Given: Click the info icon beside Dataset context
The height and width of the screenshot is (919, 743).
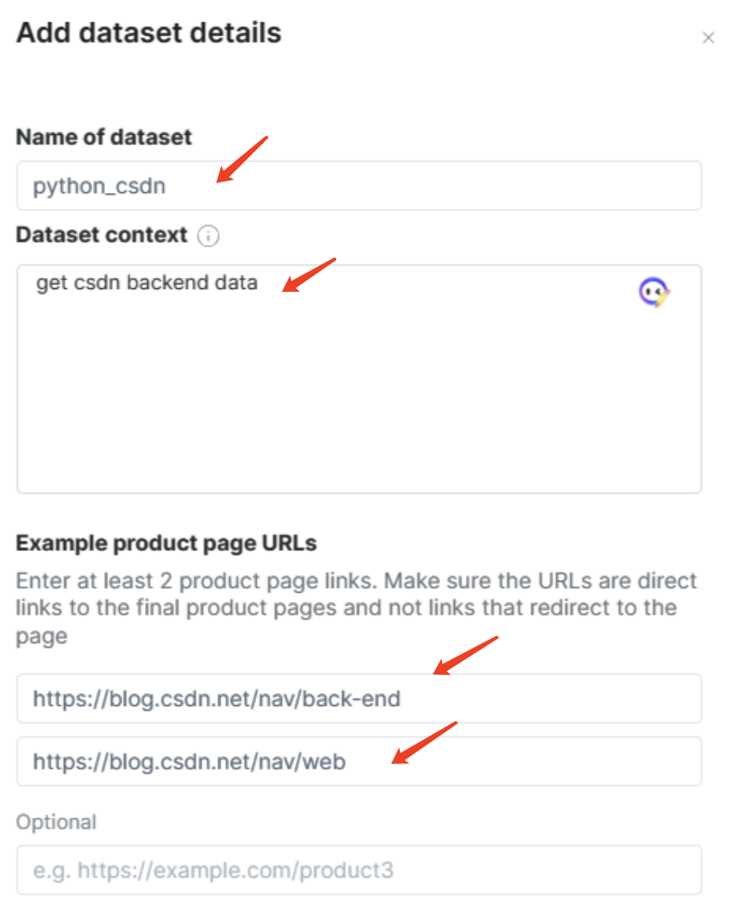Looking at the screenshot, I should (x=208, y=236).
